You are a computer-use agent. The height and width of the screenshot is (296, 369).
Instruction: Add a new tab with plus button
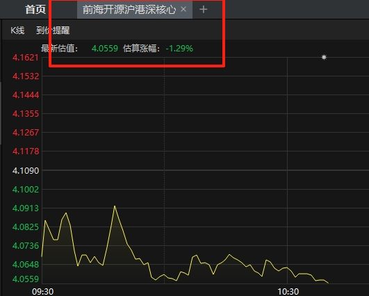204,10
